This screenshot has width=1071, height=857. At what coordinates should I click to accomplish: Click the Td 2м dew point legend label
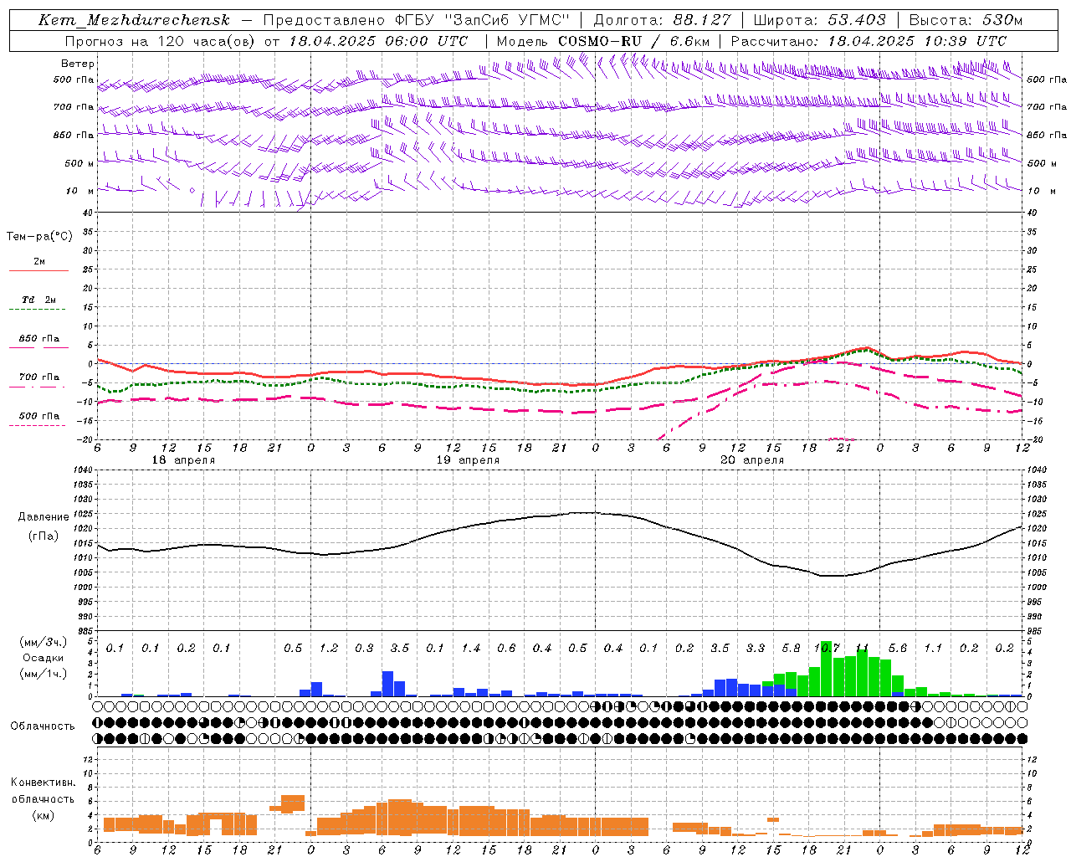39,300
